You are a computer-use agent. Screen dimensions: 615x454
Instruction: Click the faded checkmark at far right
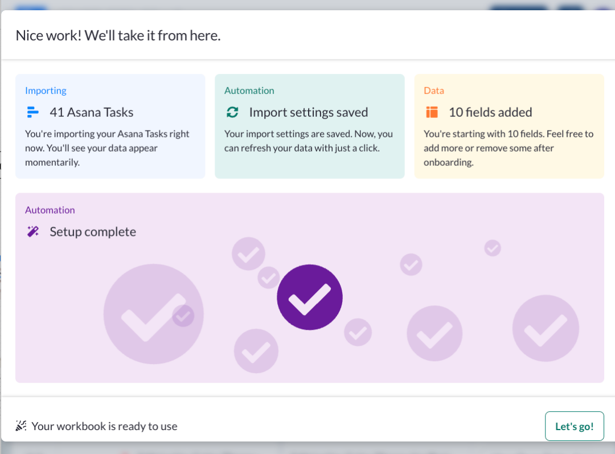[x=546, y=328]
